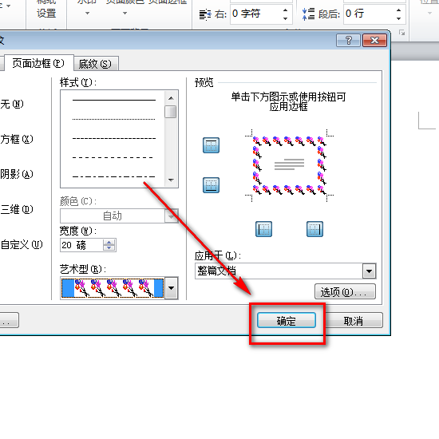439x439 pixels.
Task: Switch to the 页面边框 tab
Action: click(38, 63)
